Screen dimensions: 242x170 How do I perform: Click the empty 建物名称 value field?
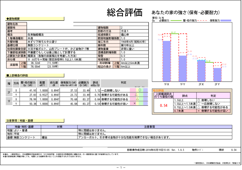point(88,24)
